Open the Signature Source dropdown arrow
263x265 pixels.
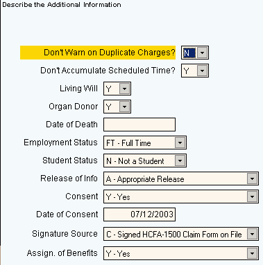252,234
